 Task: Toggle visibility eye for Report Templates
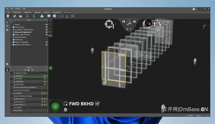click(x=47, y=42)
